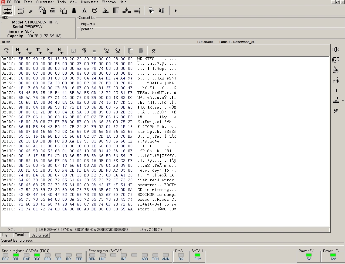Go to the previous sector
Viewport: 345px width, 264px height.
click(x=29, y=51)
